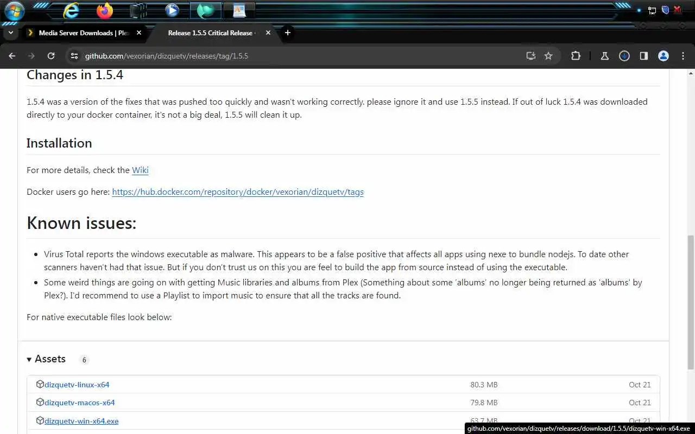
Task: Click the Oct 21 date for linux asset
Action: coord(640,385)
